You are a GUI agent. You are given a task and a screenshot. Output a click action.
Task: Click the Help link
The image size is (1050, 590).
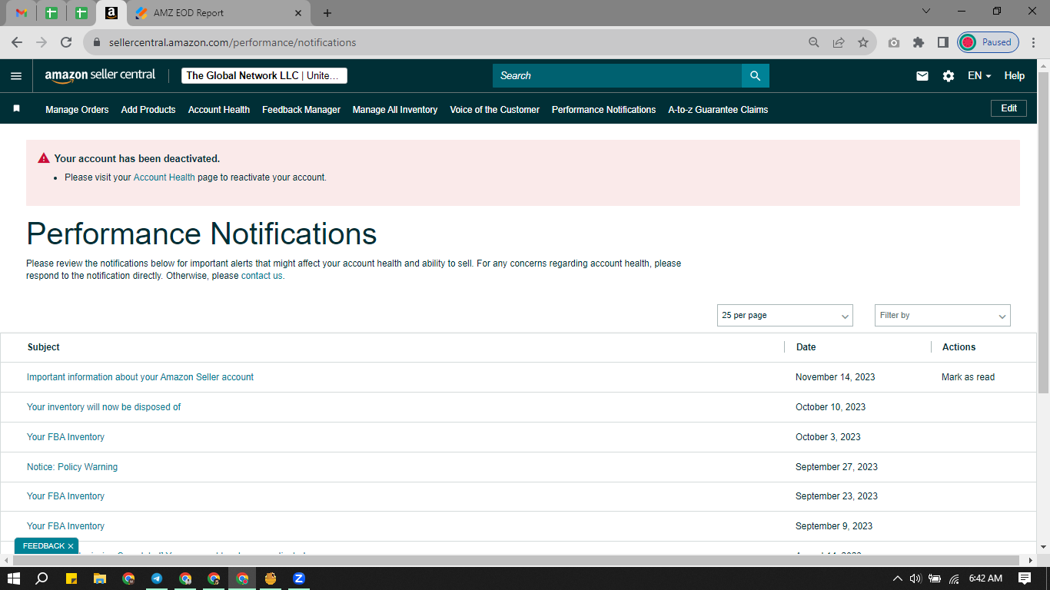1015,76
